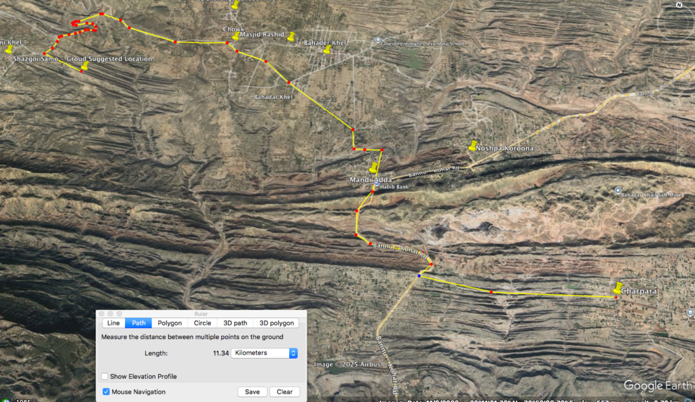The height and width of the screenshot is (402, 695).
Task: Click the '11.34' length value
Action: pyautogui.click(x=221, y=353)
